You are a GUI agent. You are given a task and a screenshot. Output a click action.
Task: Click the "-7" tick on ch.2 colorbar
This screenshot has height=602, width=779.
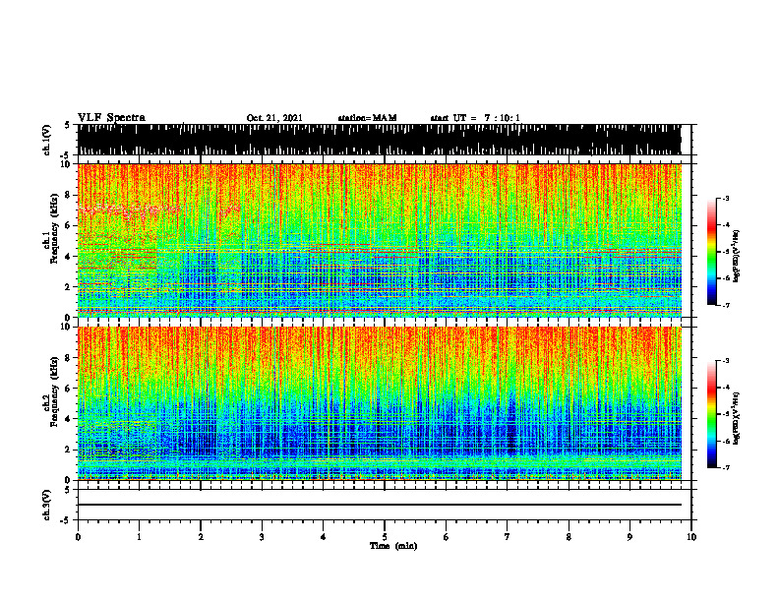(x=726, y=468)
